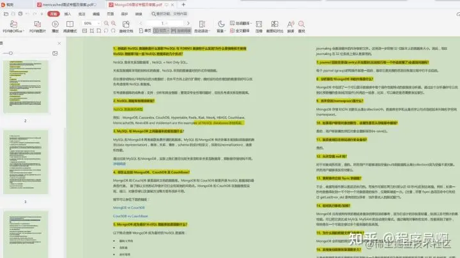Open the 保护 ribbon tab
Viewport: 460px width, 258px height.
coord(125,14)
